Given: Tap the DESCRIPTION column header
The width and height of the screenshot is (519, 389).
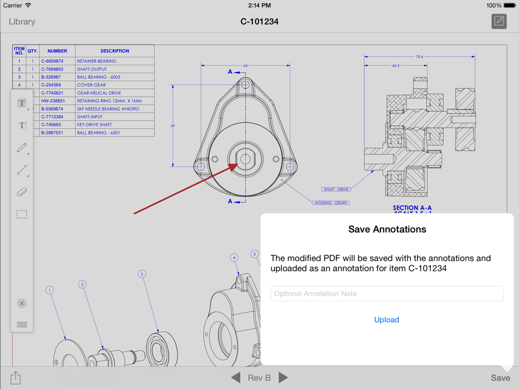Looking at the screenshot, I should 115,51.
